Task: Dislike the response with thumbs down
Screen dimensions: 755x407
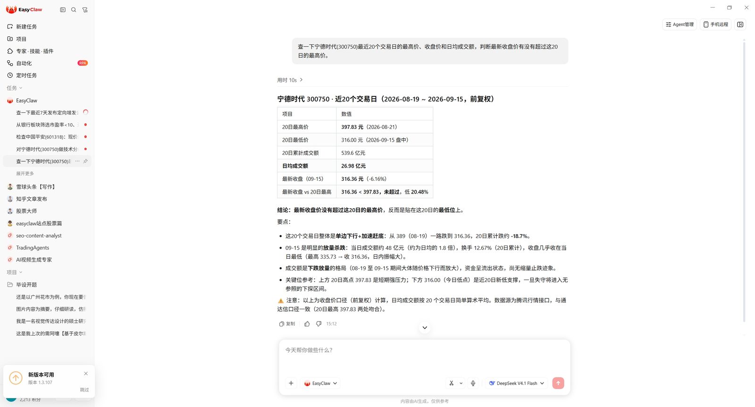Action: coord(319,324)
